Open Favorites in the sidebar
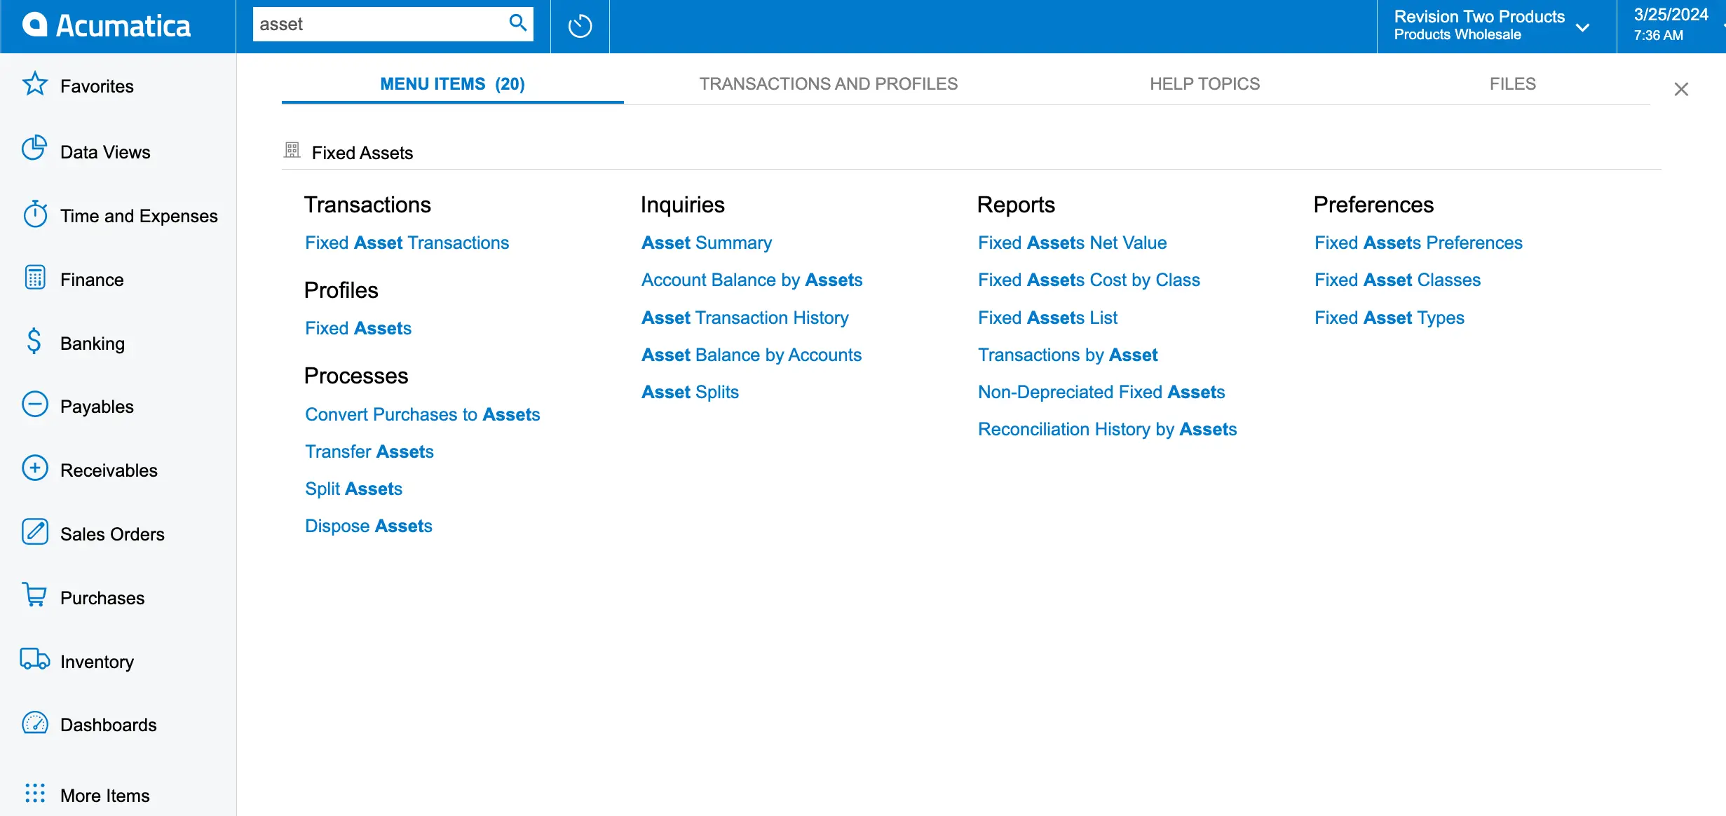This screenshot has width=1726, height=816. coord(97,86)
